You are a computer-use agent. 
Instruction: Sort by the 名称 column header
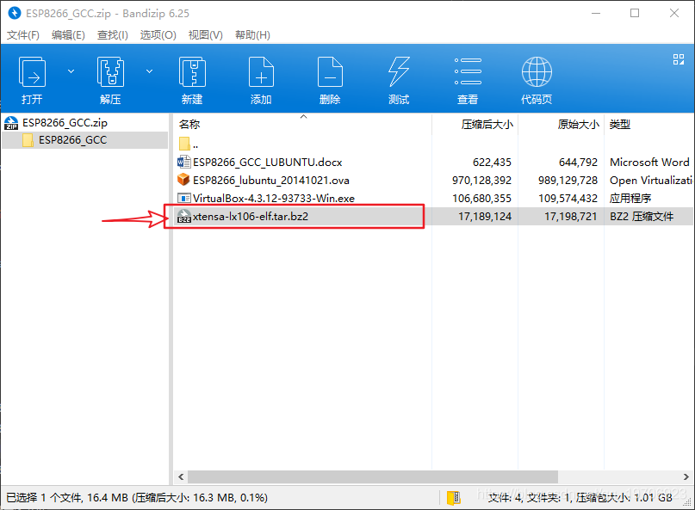coord(189,125)
